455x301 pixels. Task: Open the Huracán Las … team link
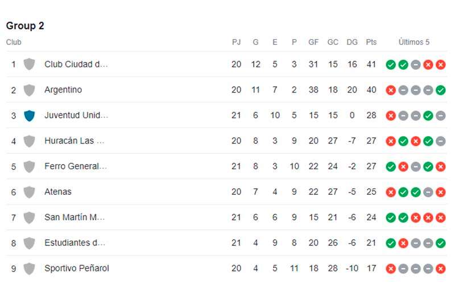coord(75,141)
